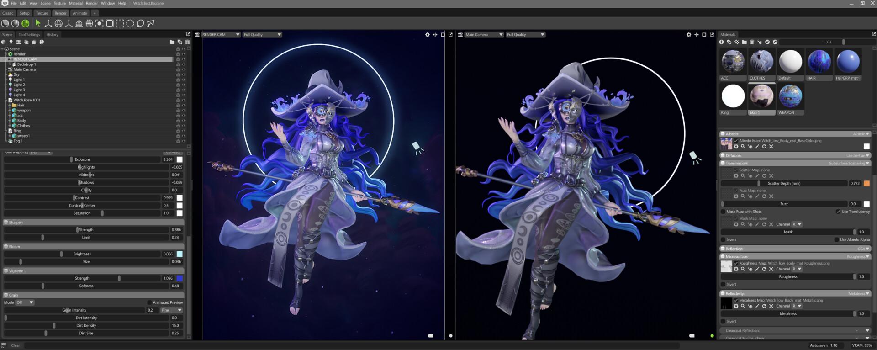Click the delete material trash icon
877x350 pixels.
coord(752,42)
